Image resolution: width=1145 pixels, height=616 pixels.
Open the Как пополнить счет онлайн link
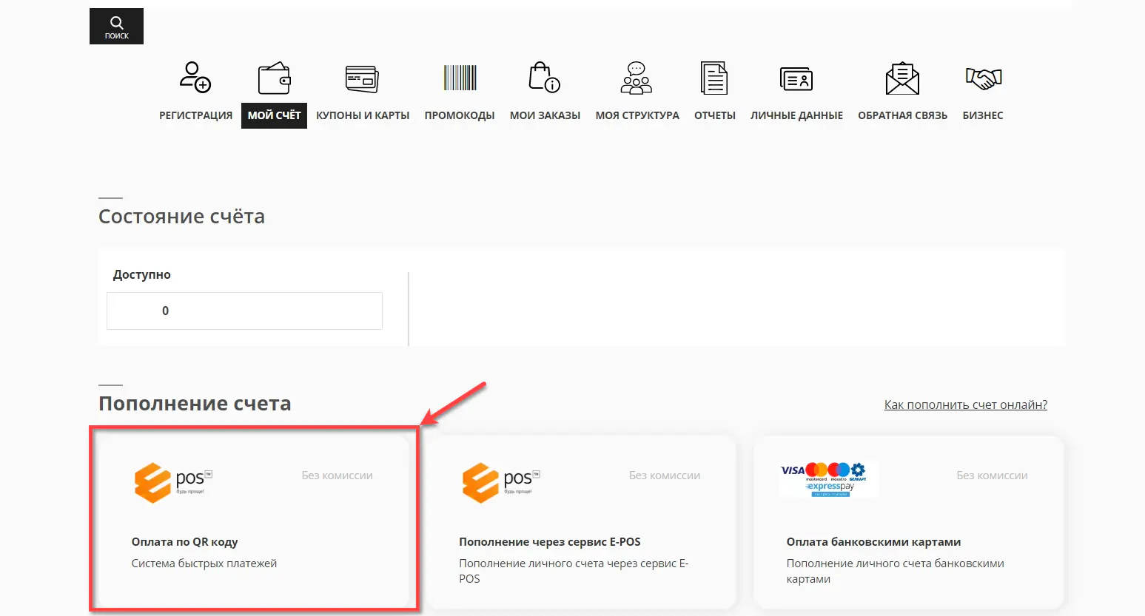point(965,405)
